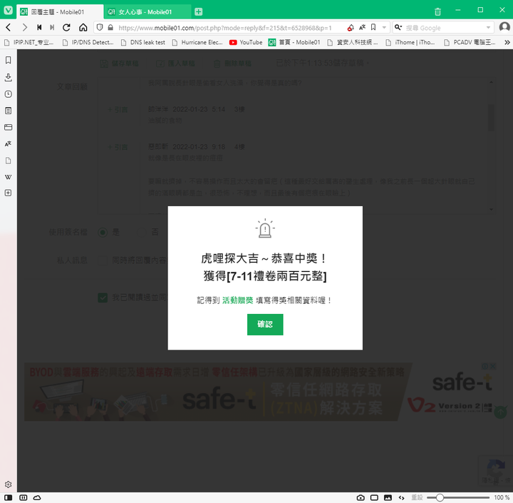The width and height of the screenshot is (513, 503).
Task: Open the History side panel
Action: (x=8, y=94)
